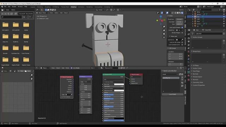The height and width of the screenshot is (127, 226).
Task: Open the viewport Options dropdown
Action: [x=182, y=10]
